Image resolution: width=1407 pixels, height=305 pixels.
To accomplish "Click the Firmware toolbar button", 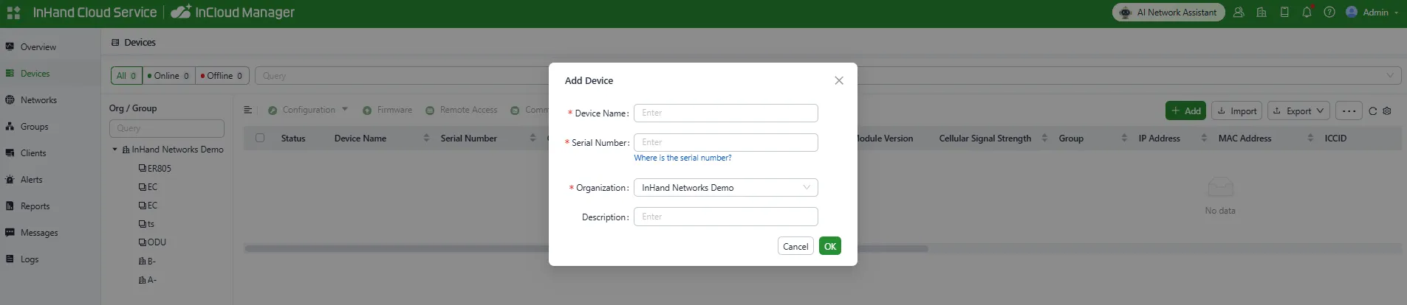I will coord(388,110).
